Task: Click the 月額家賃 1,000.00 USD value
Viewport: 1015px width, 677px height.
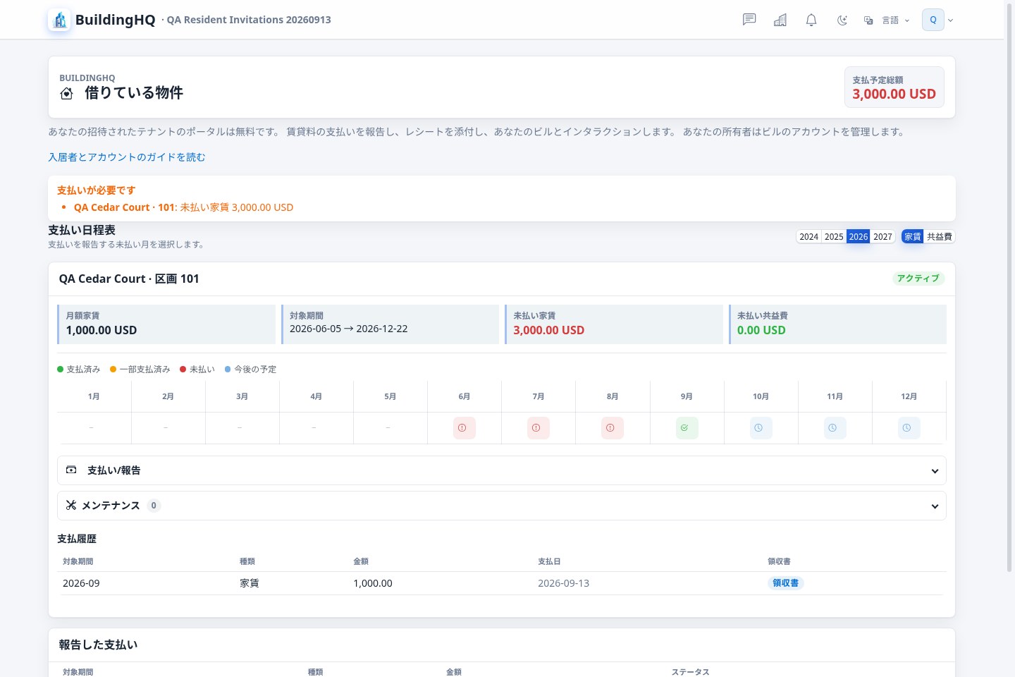Action: pos(101,330)
